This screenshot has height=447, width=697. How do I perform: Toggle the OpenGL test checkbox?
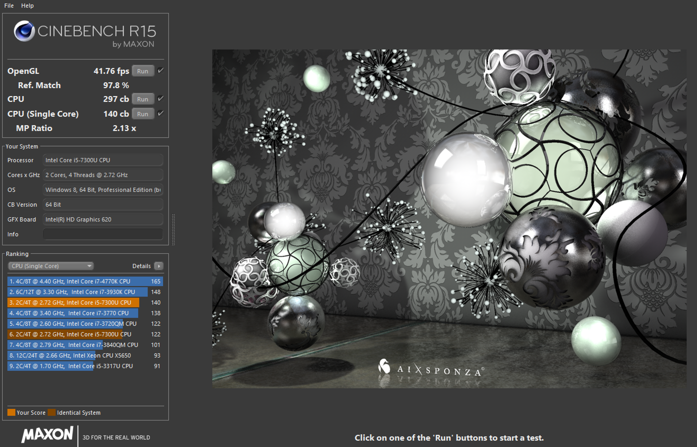click(160, 71)
